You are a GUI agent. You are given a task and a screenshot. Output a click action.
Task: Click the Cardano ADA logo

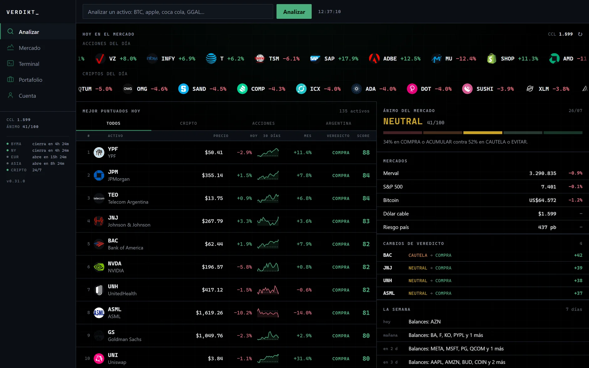(x=357, y=89)
